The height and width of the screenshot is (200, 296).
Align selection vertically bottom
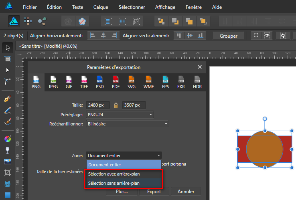tap(201, 36)
